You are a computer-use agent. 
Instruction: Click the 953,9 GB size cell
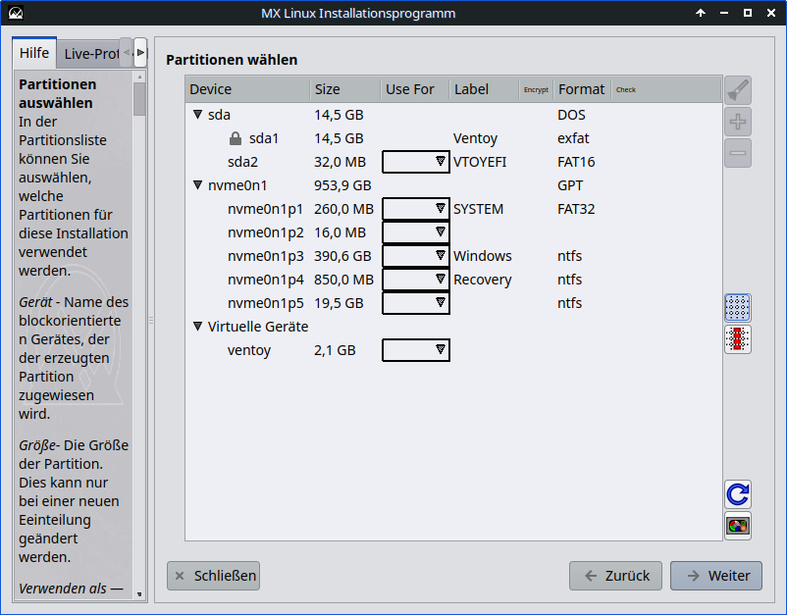click(x=342, y=185)
